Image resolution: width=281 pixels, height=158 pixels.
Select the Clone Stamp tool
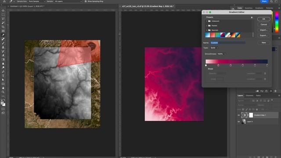3,47
